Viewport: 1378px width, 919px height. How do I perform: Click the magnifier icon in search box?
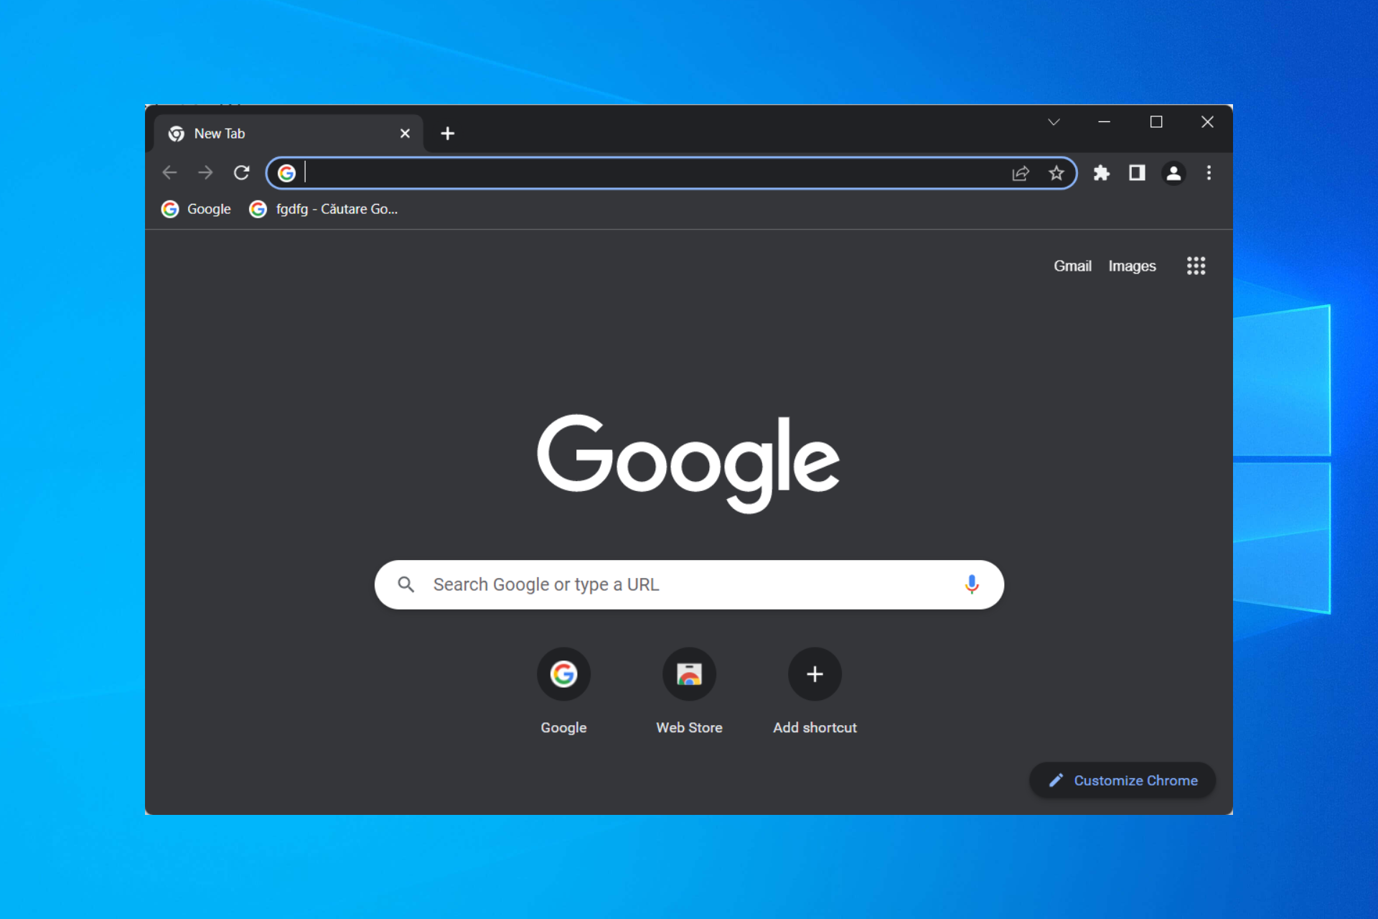[406, 584]
